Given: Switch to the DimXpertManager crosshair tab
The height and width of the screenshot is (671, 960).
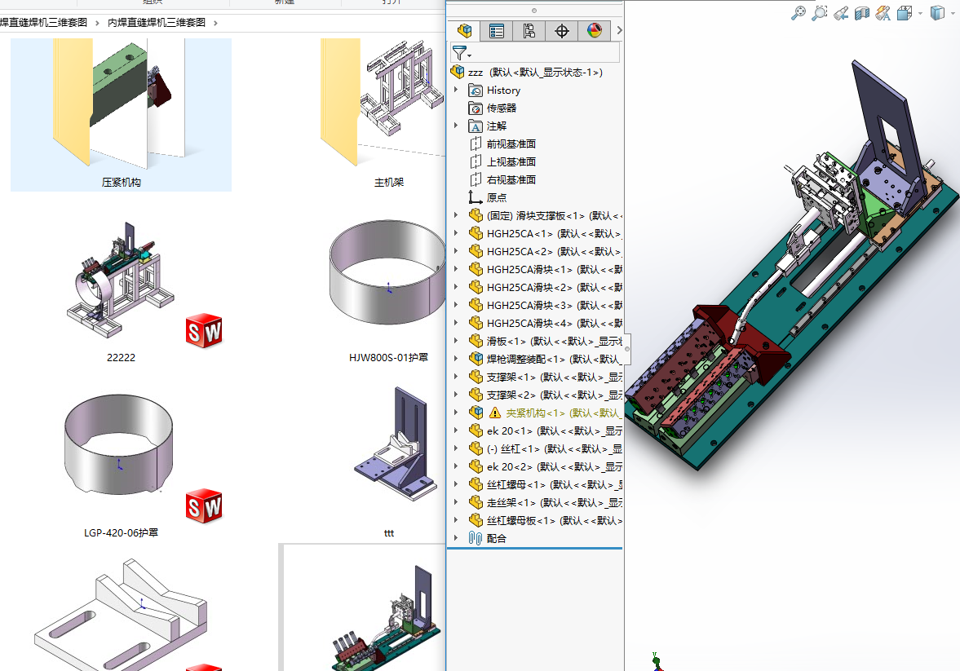Looking at the screenshot, I should point(561,31).
